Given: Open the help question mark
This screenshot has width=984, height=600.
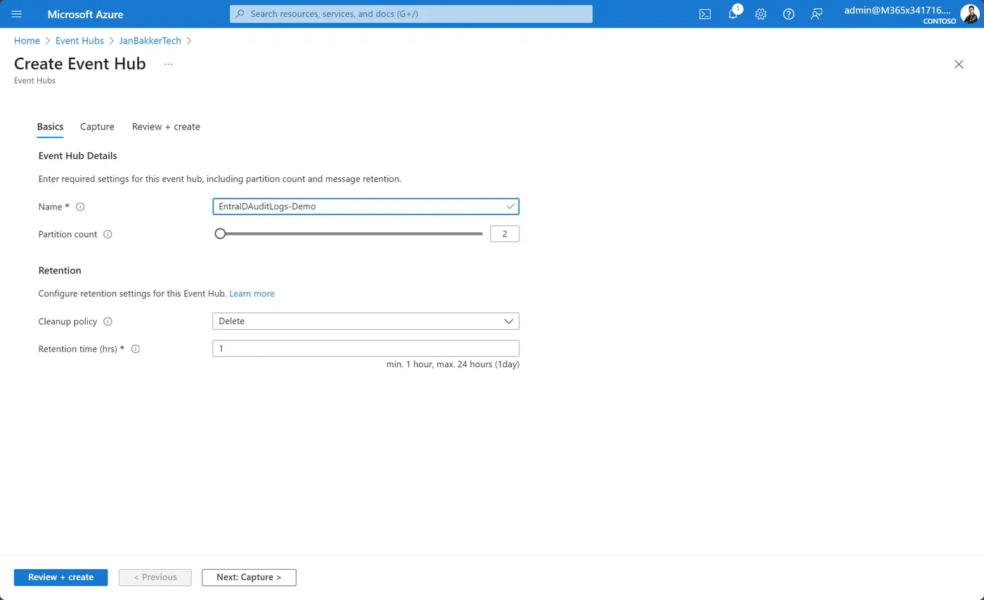Looking at the screenshot, I should click(x=789, y=14).
